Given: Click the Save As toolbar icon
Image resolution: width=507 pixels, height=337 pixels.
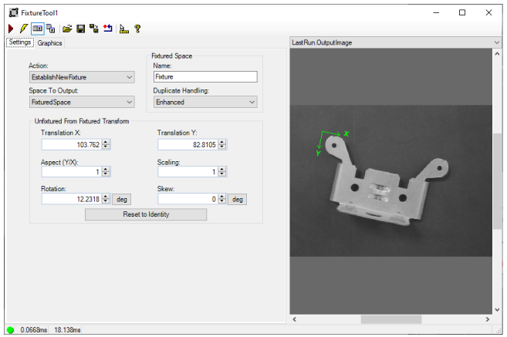Looking at the screenshot, I should point(93,29).
